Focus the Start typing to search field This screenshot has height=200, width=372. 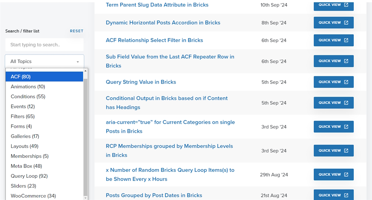44,45
